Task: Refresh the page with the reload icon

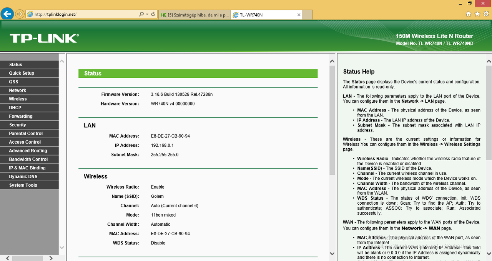Action: coord(153,14)
